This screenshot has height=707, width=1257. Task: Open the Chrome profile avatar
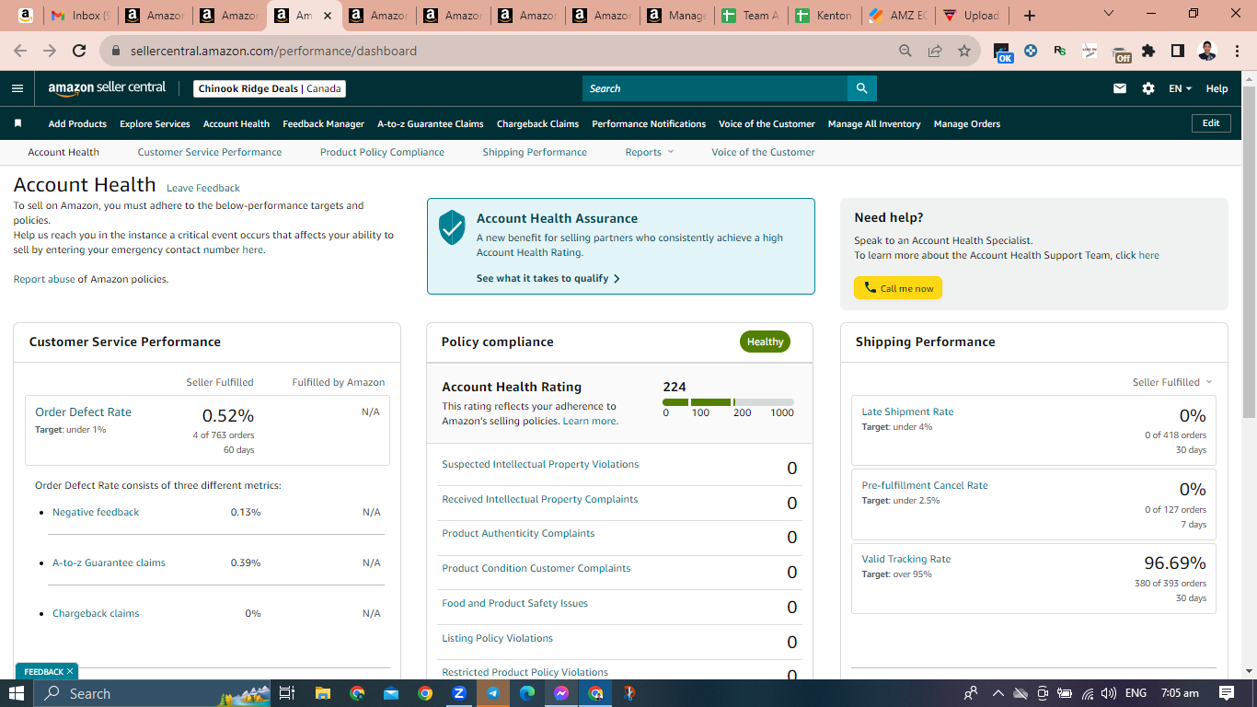tap(1207, 51)
